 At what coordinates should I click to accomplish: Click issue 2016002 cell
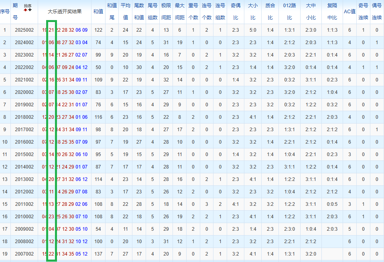[x=24, y=142]
